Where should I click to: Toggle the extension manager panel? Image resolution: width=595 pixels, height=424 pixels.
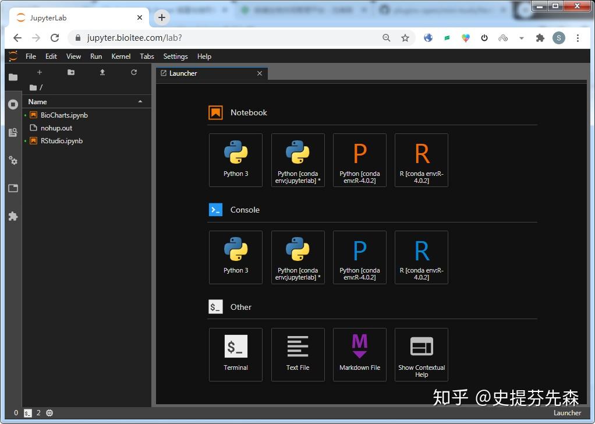[13, 216]
